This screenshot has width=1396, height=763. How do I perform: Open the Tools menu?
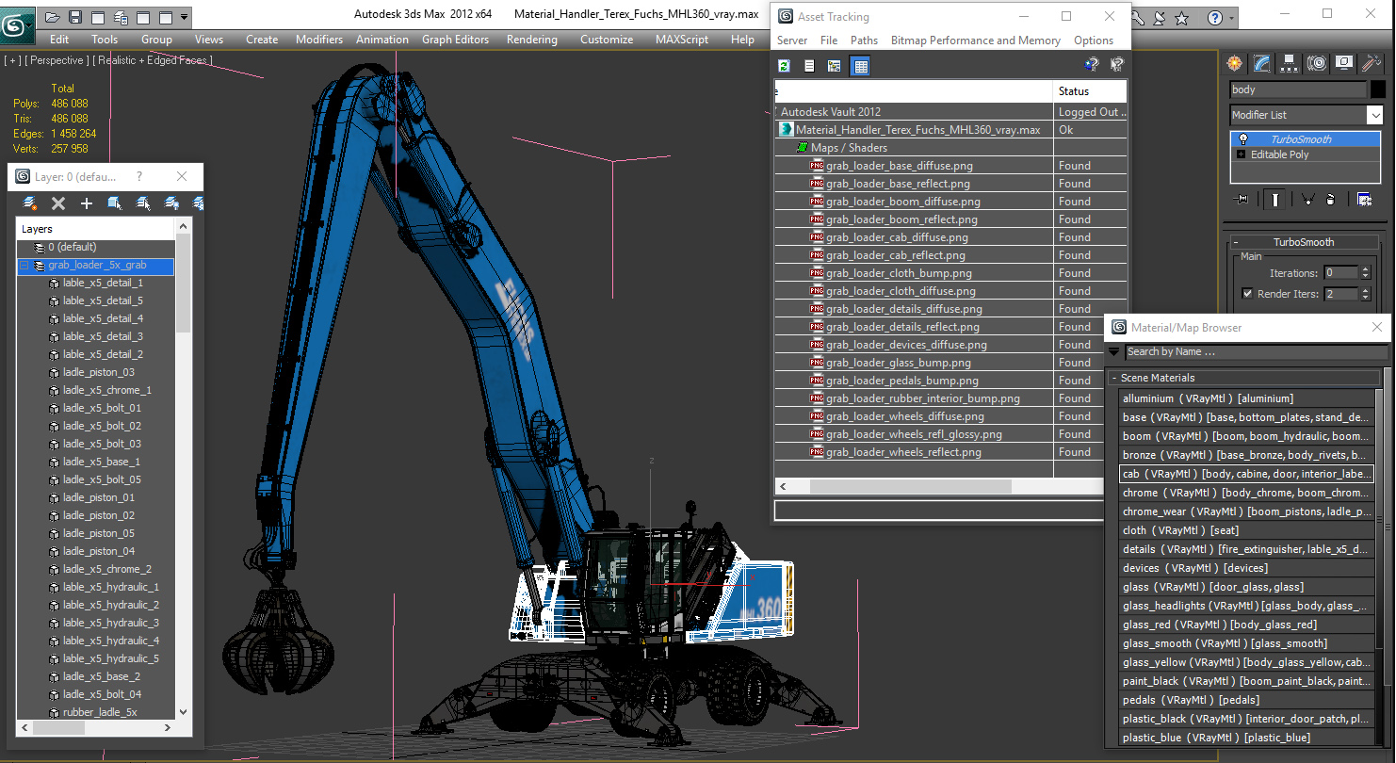point(105,40)
